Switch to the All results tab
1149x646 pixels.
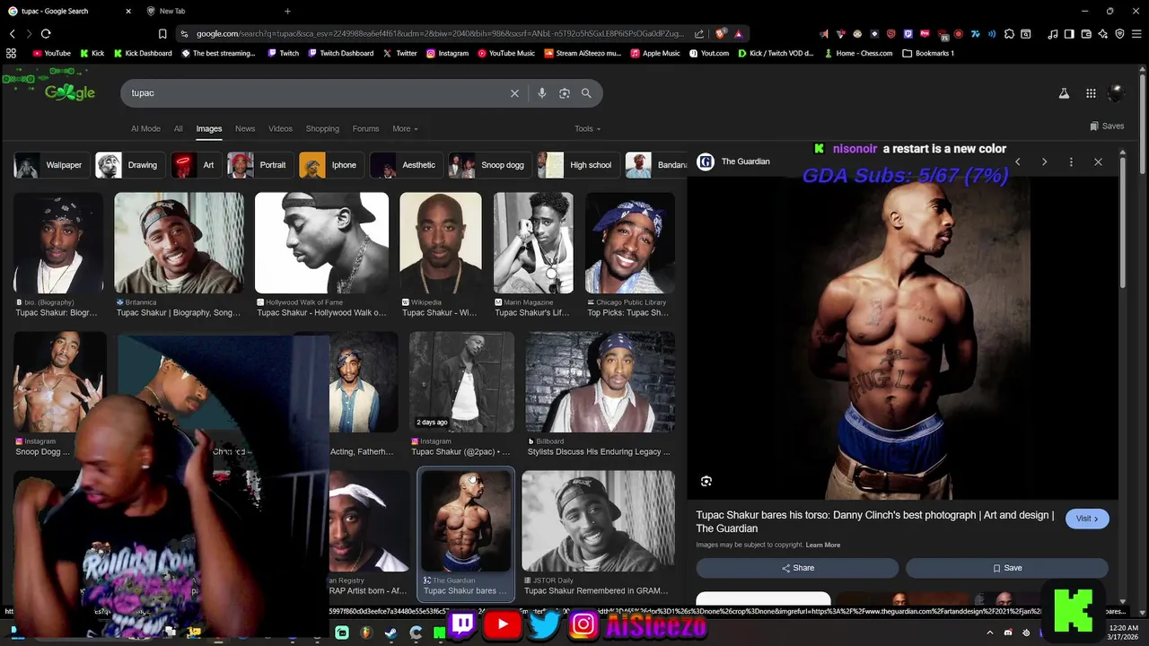178,129
